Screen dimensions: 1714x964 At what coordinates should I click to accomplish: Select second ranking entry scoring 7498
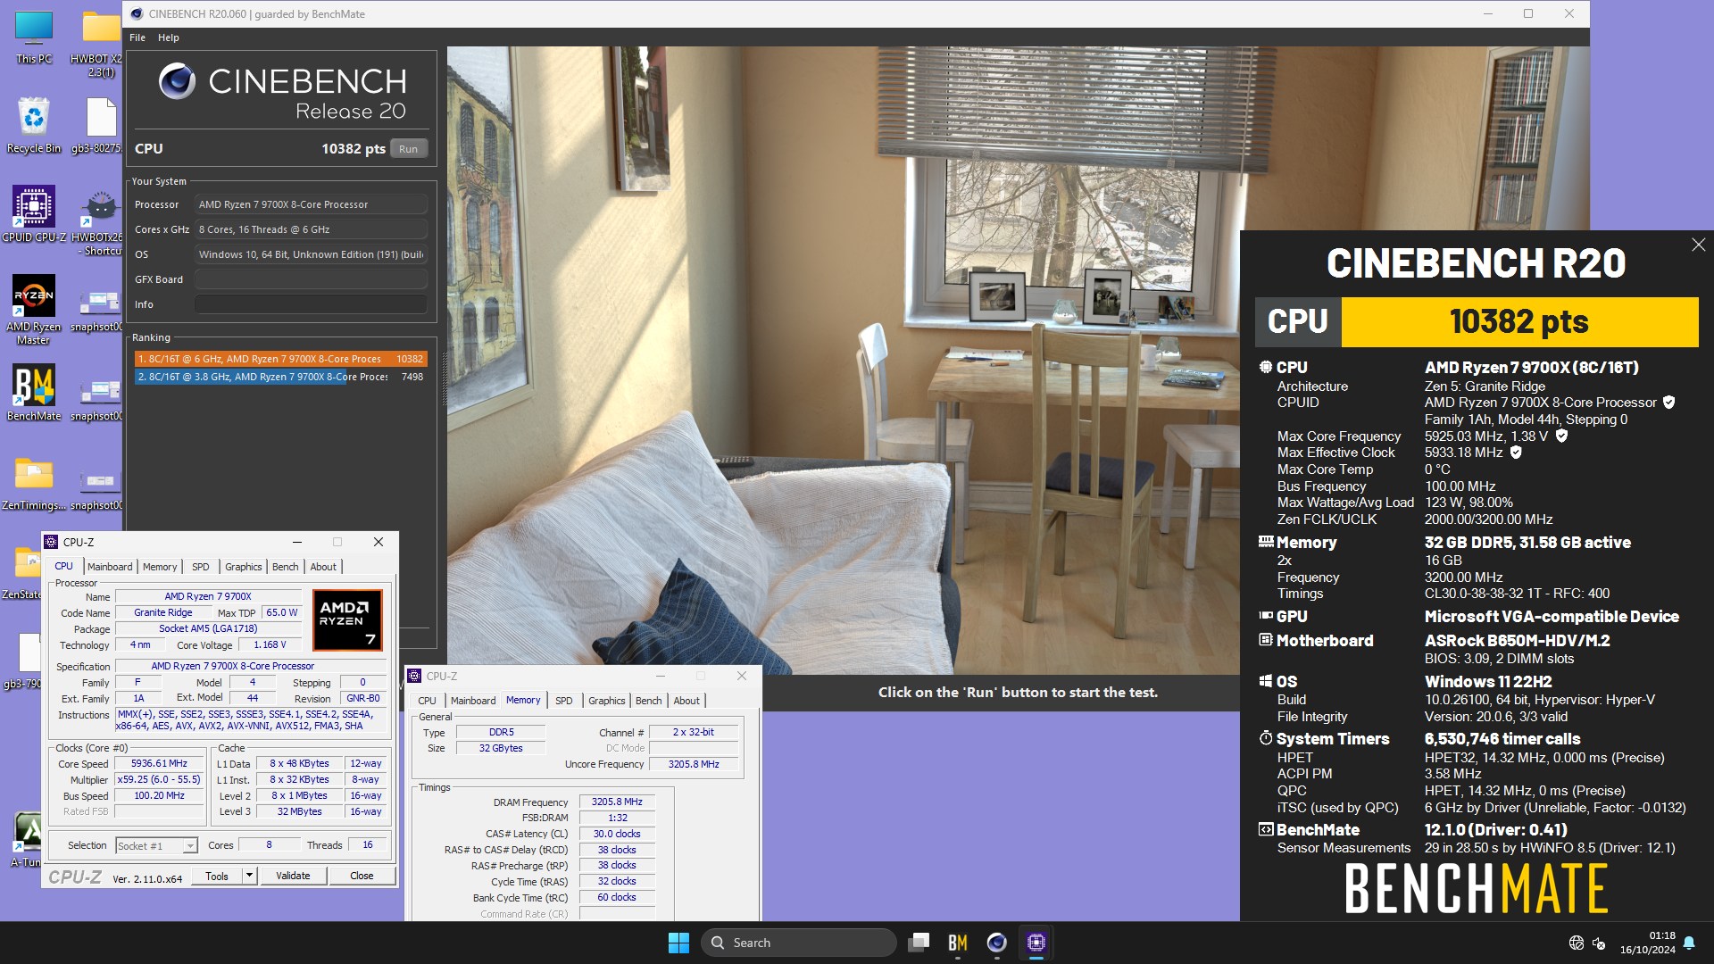pos(281,377)
